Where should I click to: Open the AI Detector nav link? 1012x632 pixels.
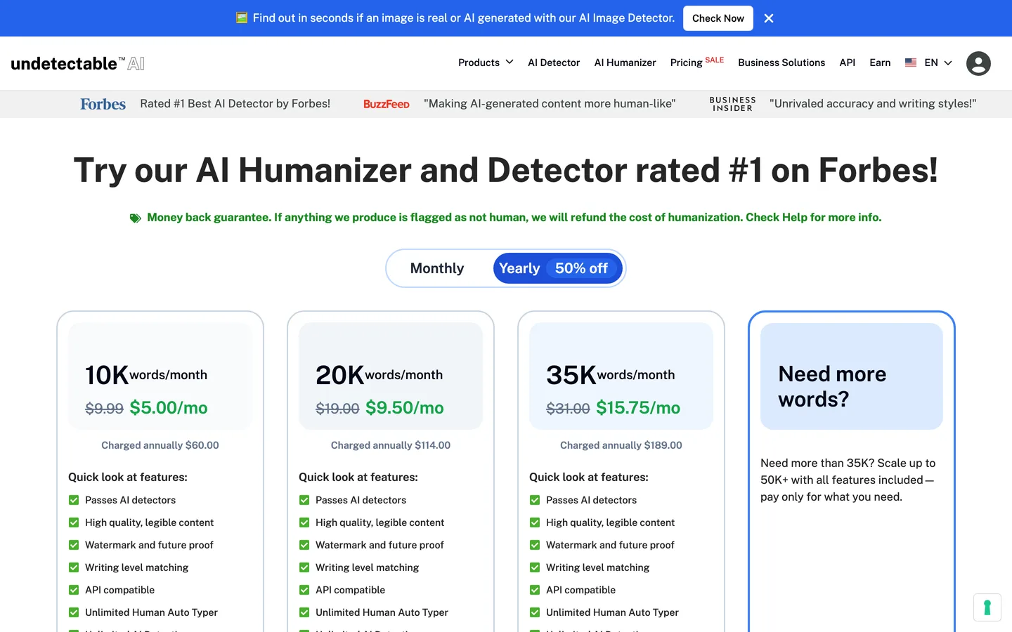click(554, 62)
